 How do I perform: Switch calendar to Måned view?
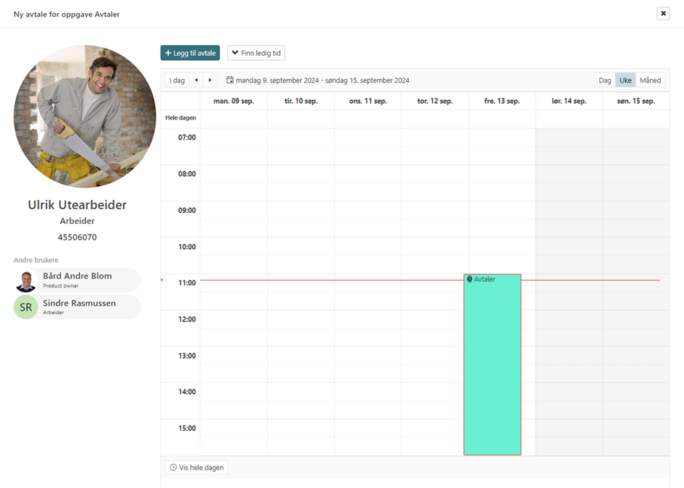coord(650,80)
